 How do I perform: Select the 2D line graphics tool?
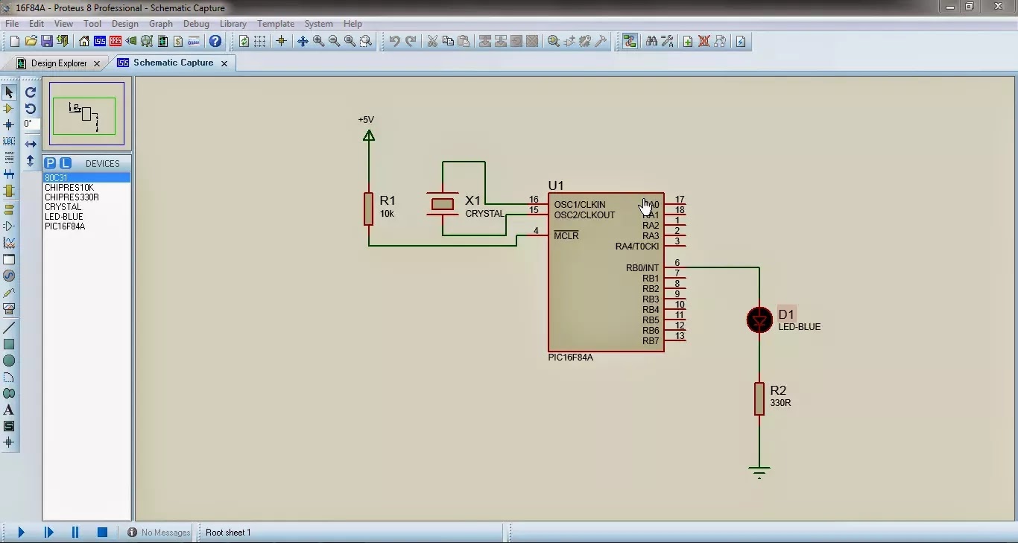pos(9,328)
